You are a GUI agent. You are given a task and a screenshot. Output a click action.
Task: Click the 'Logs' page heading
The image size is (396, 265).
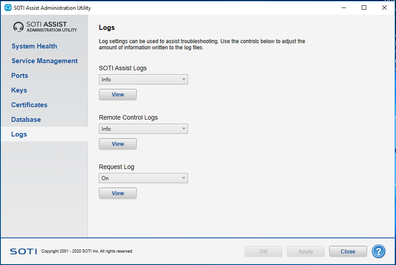[107, 28]
